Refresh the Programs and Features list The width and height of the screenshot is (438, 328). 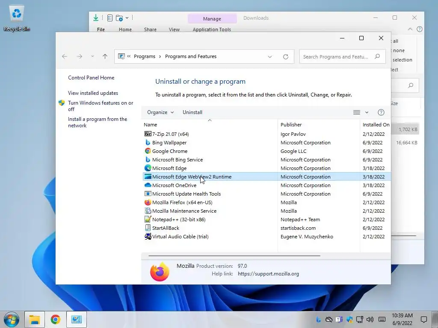tap(285, 57)
